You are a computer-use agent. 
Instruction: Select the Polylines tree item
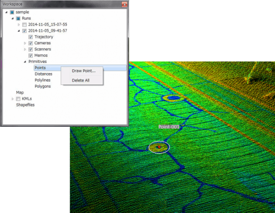(43, 80)
